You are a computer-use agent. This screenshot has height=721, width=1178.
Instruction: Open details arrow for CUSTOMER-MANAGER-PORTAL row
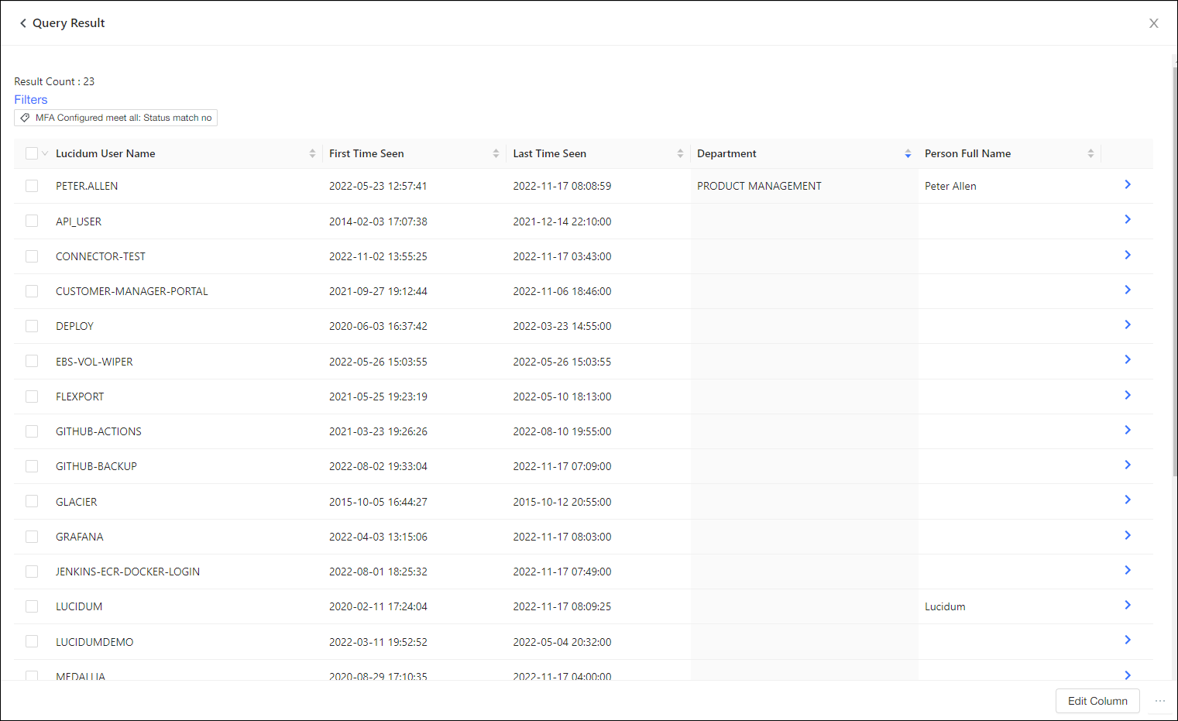pos(1128,290)
